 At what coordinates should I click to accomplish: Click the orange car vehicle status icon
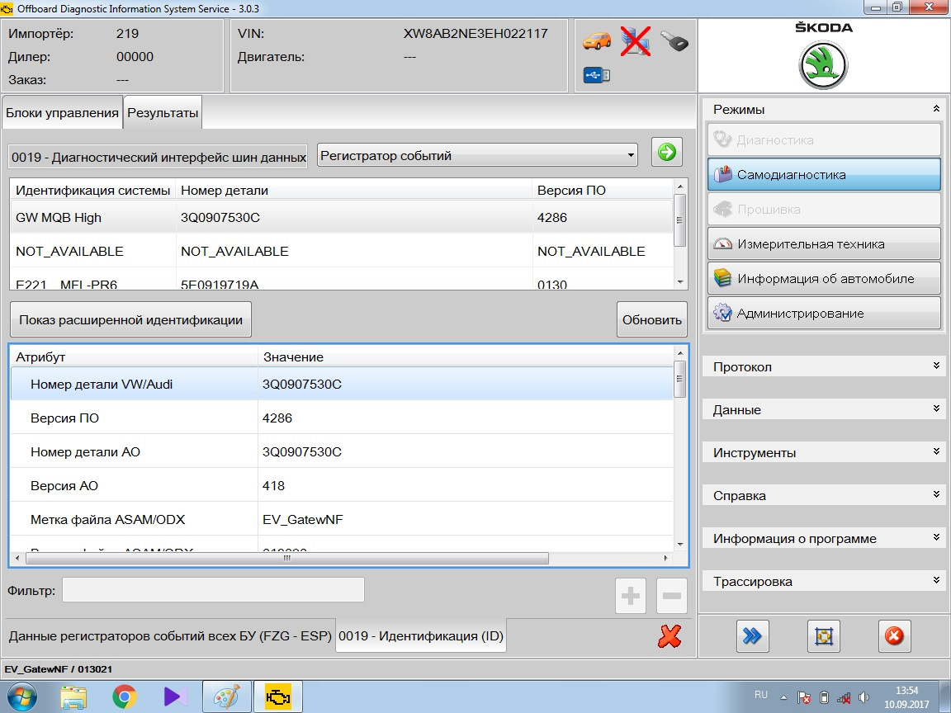pos(597,40)
